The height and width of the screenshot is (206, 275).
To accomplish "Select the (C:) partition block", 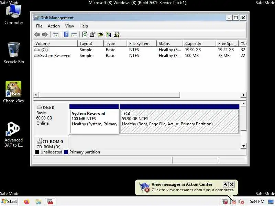I will point(179,119).
